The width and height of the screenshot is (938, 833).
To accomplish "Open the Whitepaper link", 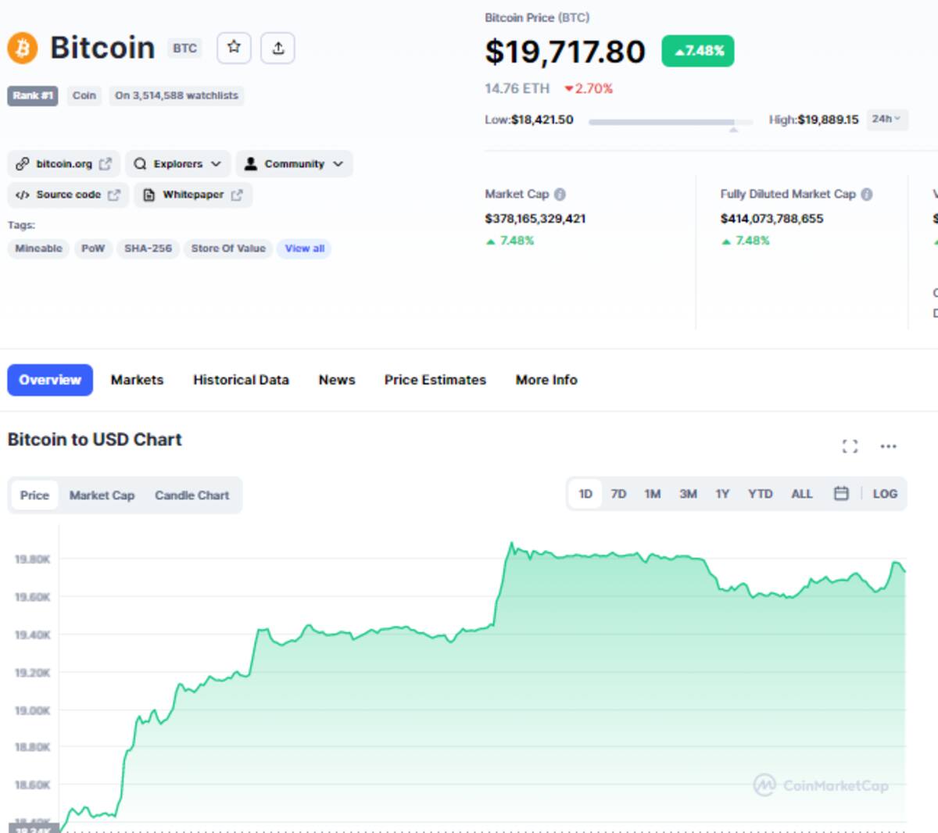I will pyautogui.click(x=193, y=195).
